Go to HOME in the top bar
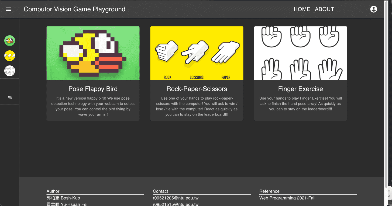Image resolution: width=392 pixels, height=206 pixels. 302,9
